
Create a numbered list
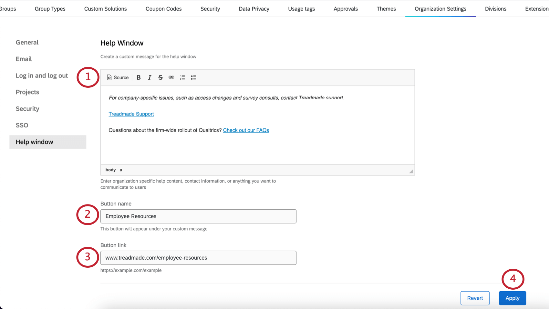coord(182,77)
